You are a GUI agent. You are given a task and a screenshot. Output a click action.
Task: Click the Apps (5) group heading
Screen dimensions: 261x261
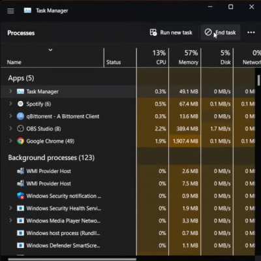tap(21, 78)
